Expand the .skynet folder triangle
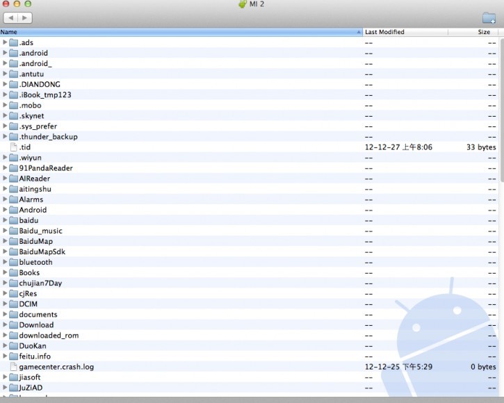504x403 pixels. tap(5, 115)
